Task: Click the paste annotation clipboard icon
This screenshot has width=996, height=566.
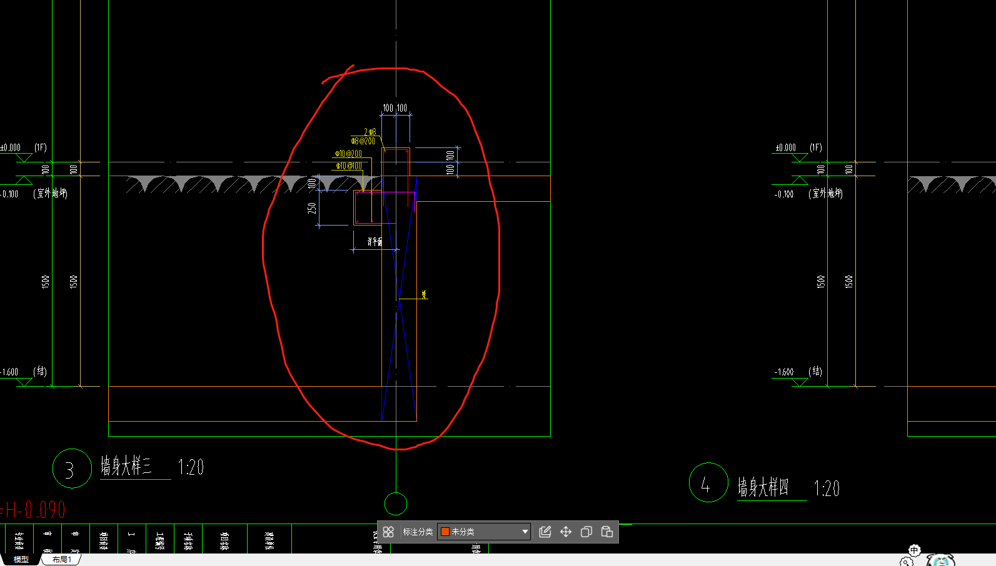Action: tap(607, 532)
